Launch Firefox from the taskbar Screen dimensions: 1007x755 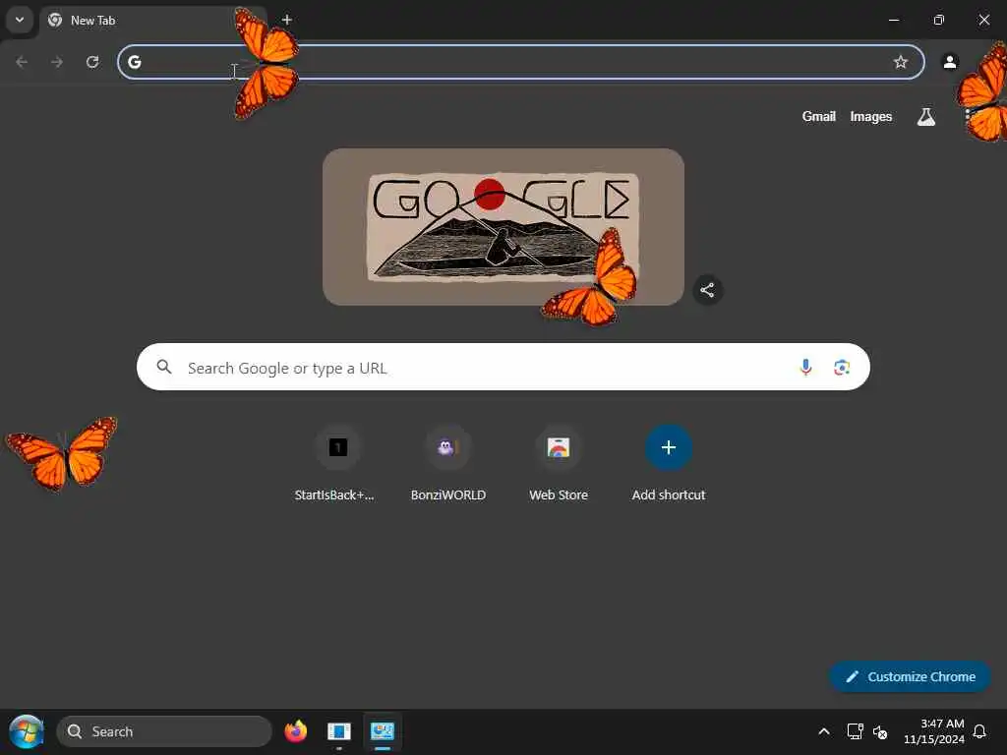(295, 731)
